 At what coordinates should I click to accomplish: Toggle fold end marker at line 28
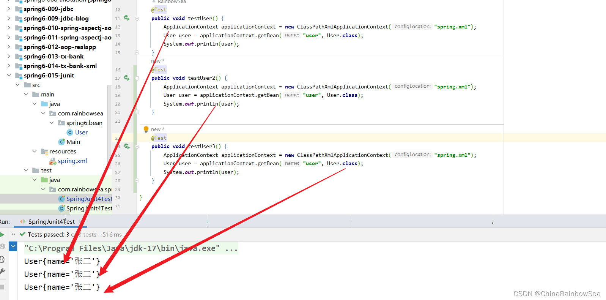click(x=137, y=180)
